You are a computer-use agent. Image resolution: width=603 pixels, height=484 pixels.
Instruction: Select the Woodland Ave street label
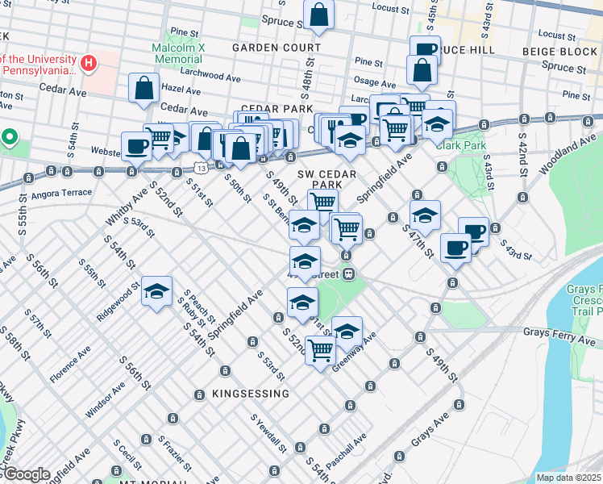568,154
